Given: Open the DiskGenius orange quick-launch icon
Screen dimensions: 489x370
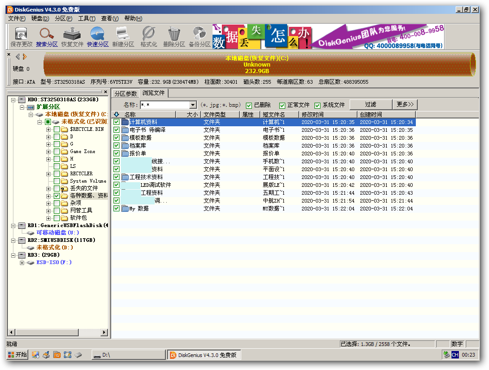Looking at the screenshot, I should click(x=57, y=355).
